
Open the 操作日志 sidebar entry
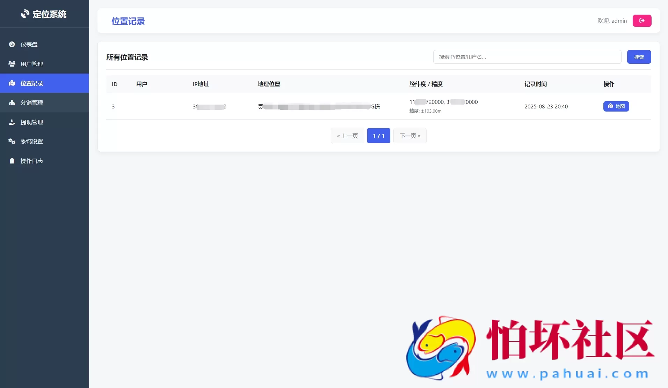coord(31,161)
